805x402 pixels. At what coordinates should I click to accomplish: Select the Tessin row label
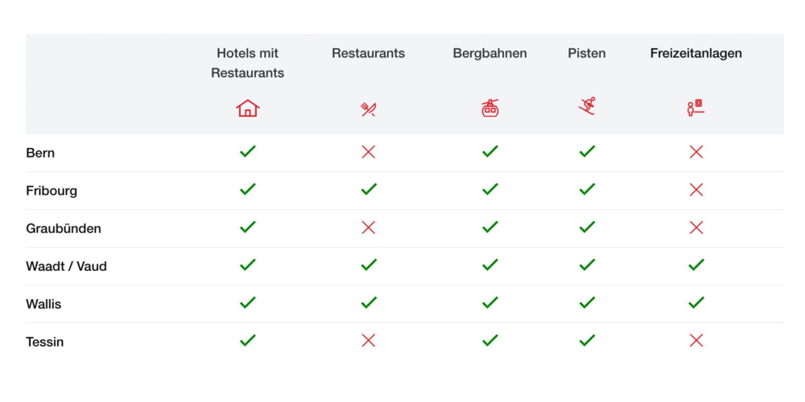click(45, 342)
